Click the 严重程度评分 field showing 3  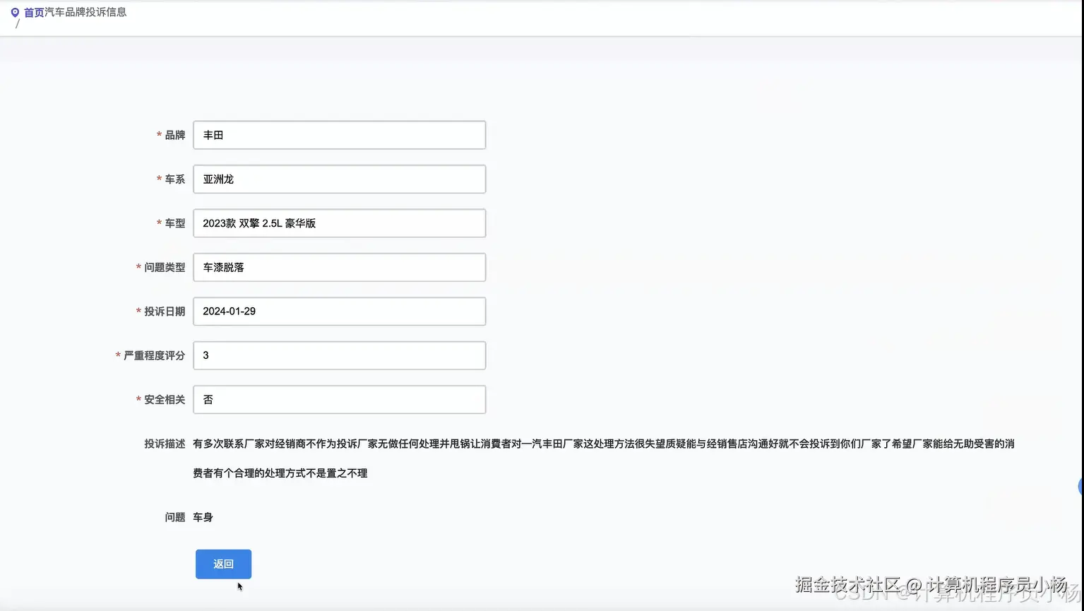339,355
